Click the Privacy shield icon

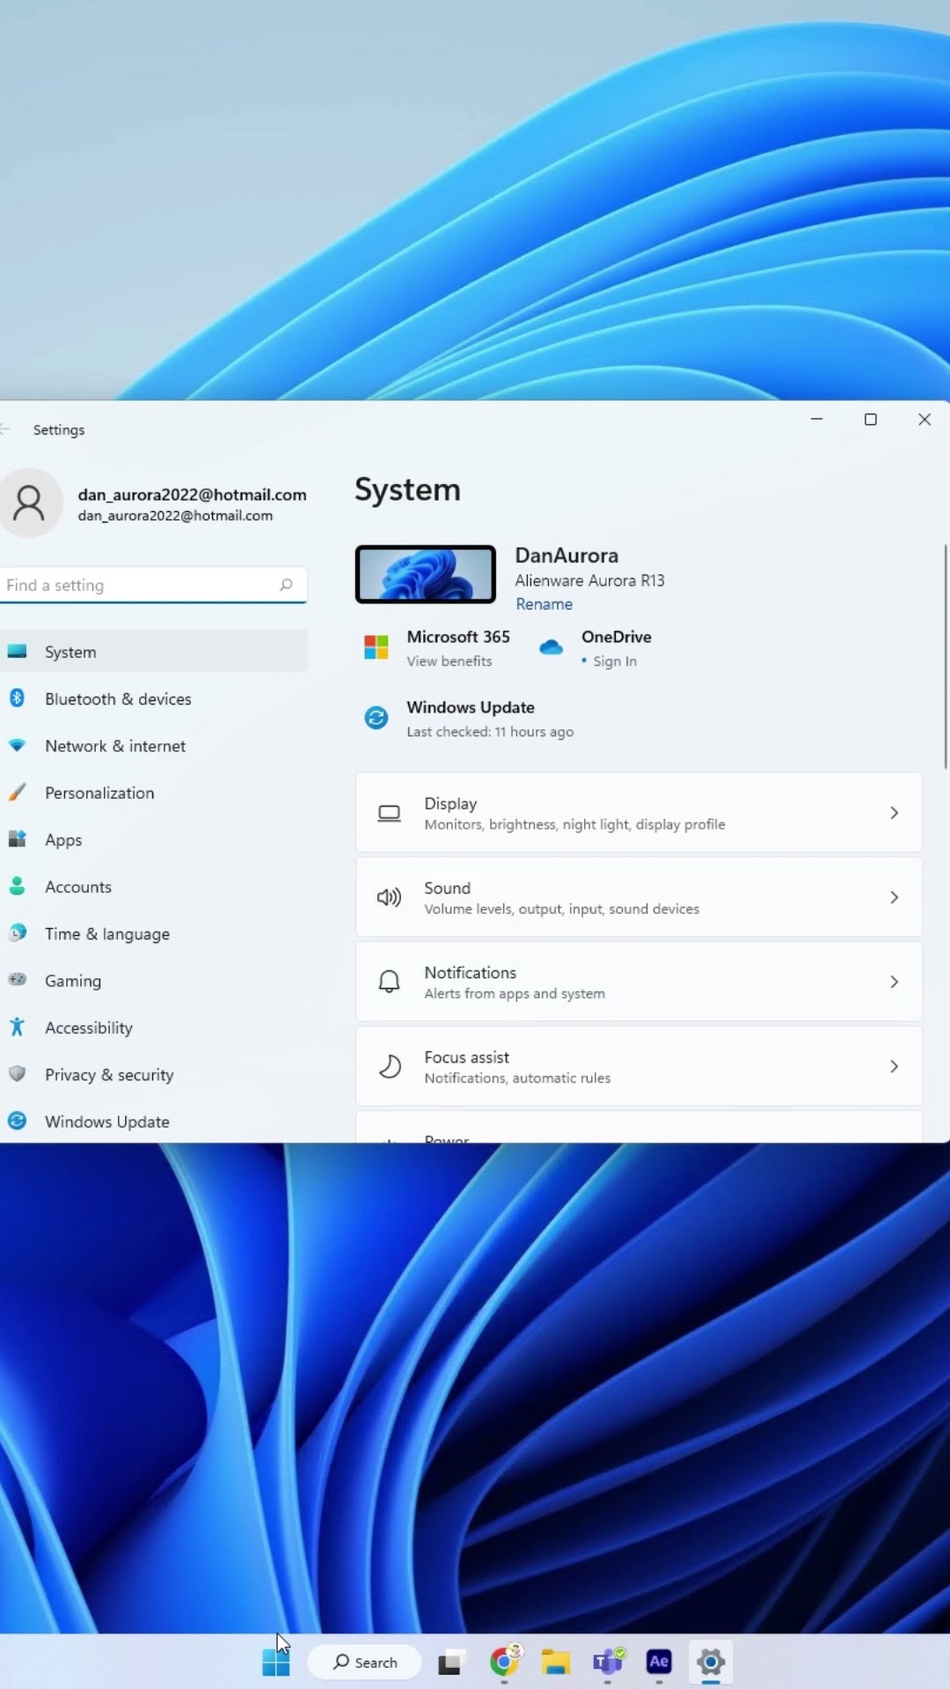[x=17, y=1073]
